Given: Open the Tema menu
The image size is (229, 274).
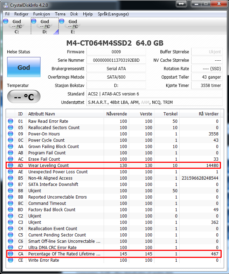Looking at the screenshot, I should tap(60, 14).
